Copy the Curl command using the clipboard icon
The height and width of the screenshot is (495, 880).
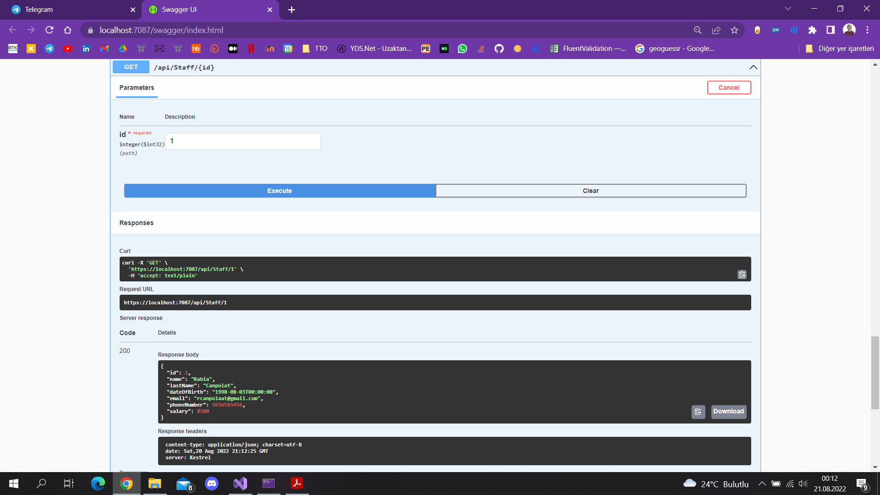point(742,274)
